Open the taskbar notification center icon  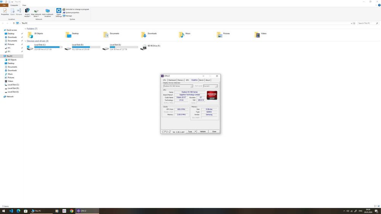pyautogui.click(x=376, y=211)
